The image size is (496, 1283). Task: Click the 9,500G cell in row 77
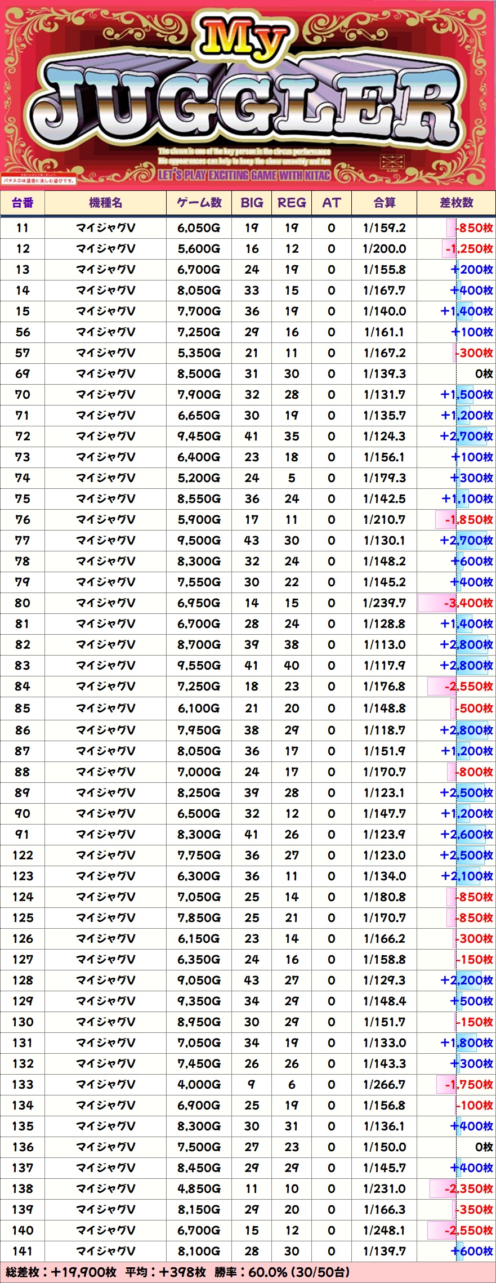[x=199, y=541]
